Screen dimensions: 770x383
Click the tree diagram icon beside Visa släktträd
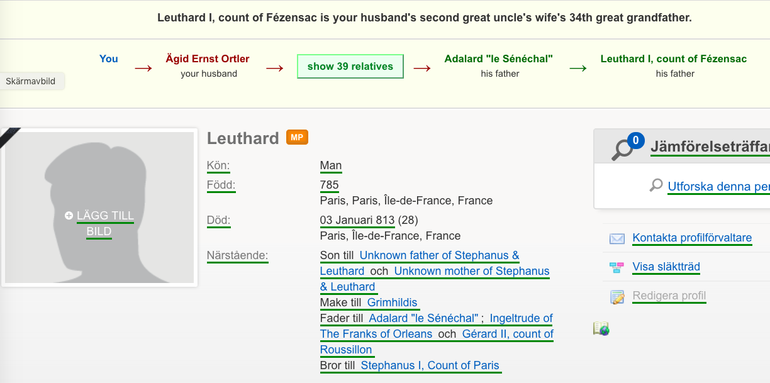pyautogui.click(x=617, y=267)
